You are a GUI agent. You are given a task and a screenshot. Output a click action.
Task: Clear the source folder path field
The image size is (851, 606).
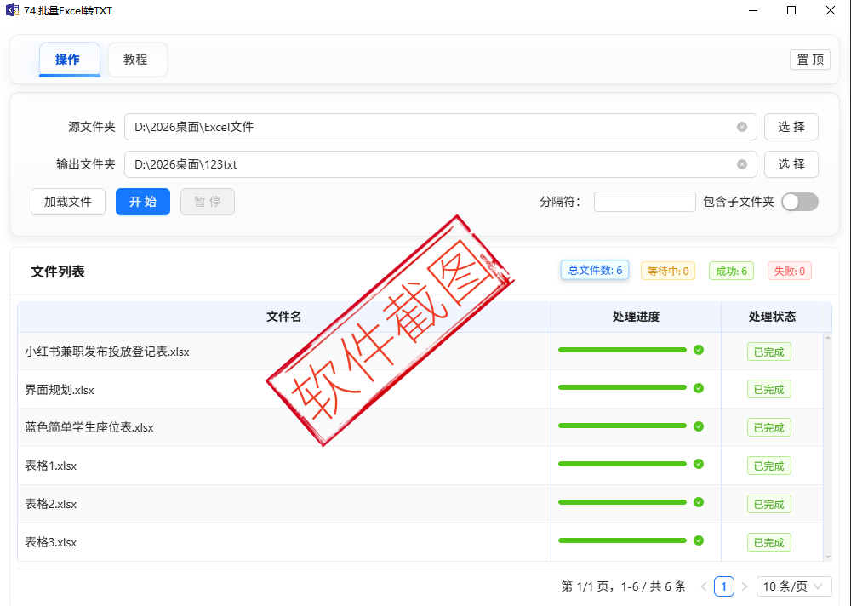pyautogui.click(x=742, y=127)
